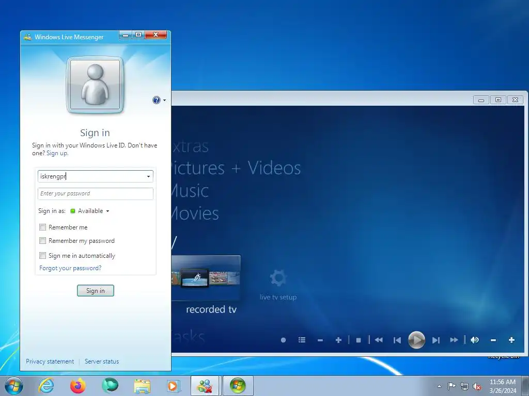Screen dimensions: 529x396
Task: Click the Show desktop strip
Action: click(525, 386)
